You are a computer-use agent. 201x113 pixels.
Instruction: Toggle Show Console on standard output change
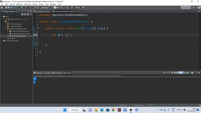click(180, 73)
